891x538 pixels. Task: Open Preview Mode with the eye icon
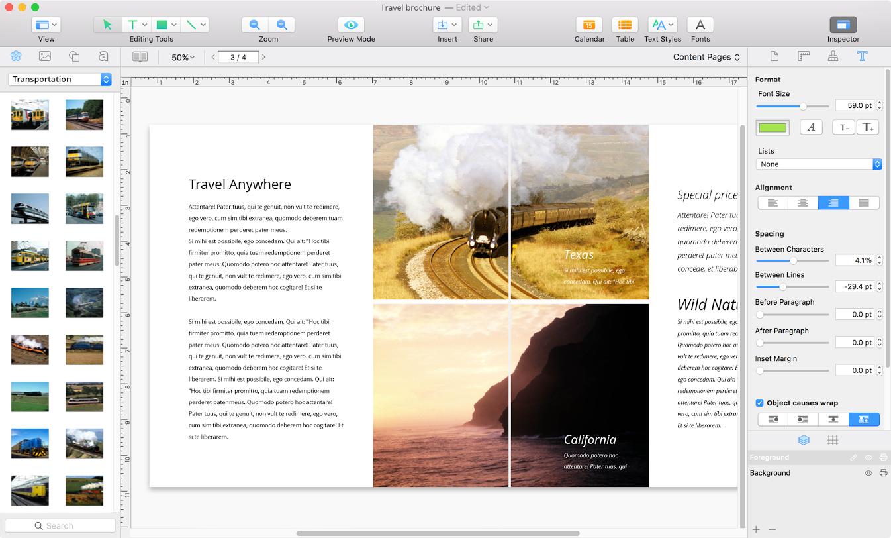pyautogui.click(x=351, y=25)
